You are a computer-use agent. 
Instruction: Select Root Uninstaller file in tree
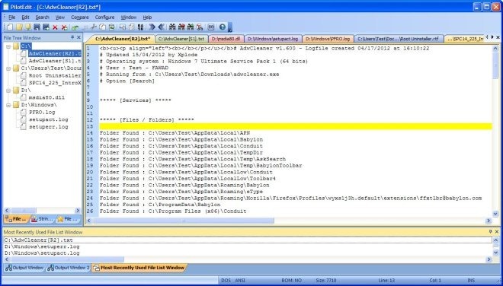(x=55, y=75)
